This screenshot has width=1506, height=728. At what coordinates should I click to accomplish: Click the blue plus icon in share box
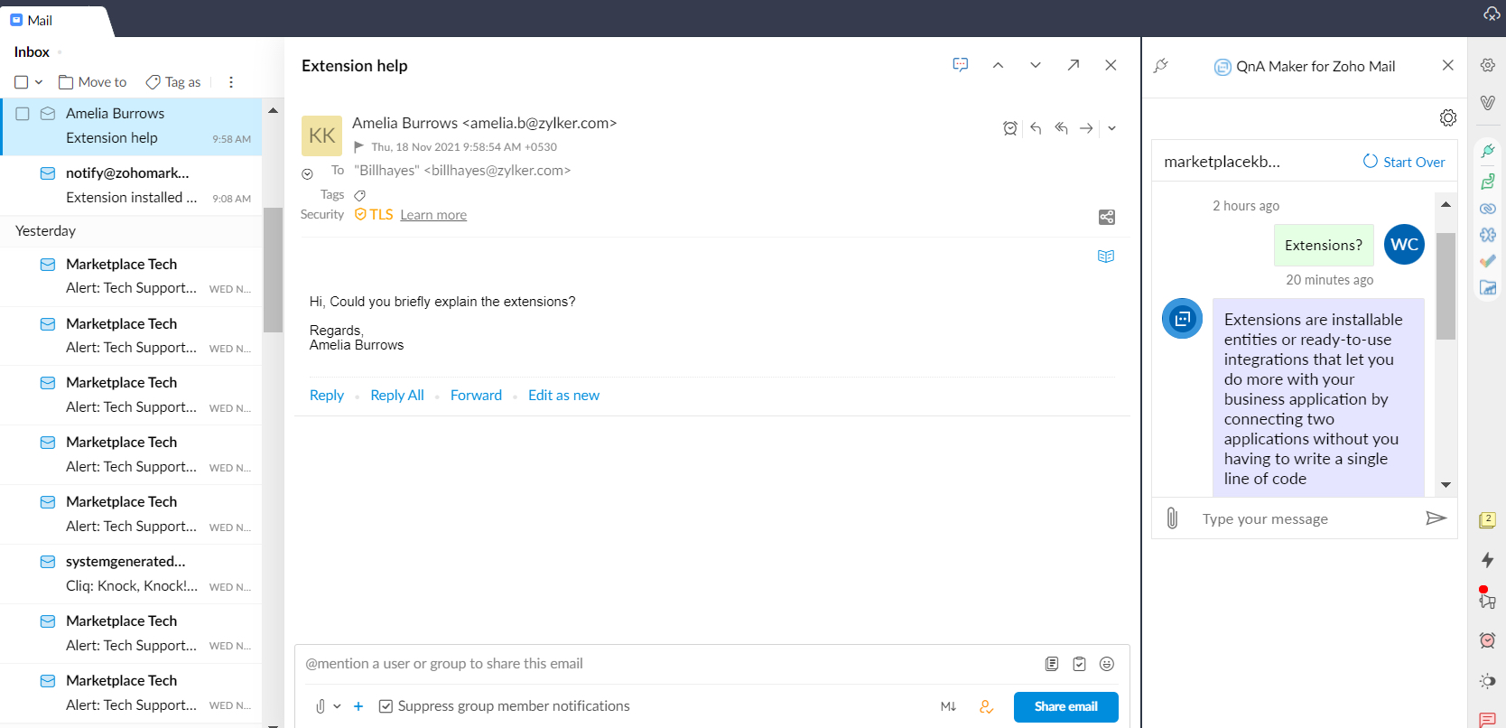(358, 706)
